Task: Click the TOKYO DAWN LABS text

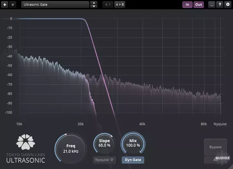Action: pos(26,155)
